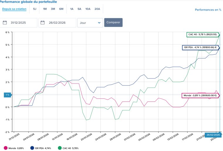Choose the 6M period tab
223x151 pixels.
(x=61, y=9)
